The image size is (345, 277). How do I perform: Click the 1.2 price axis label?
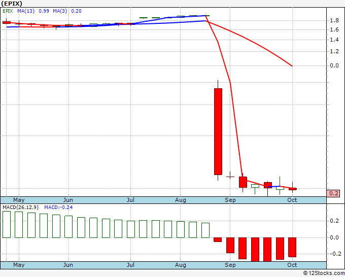(x=334, y=51)
